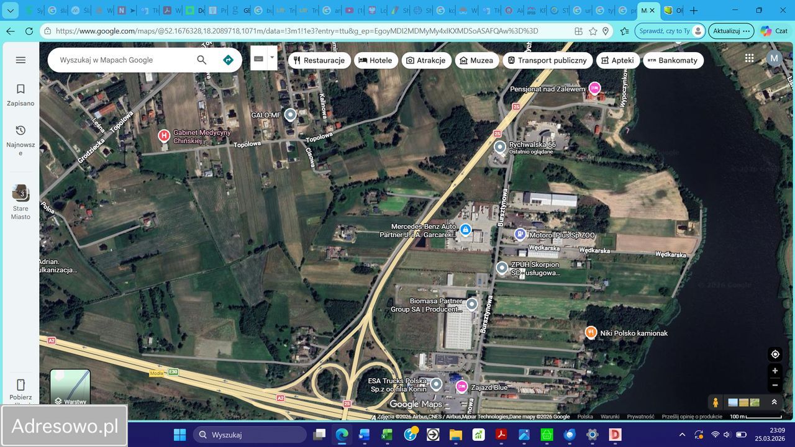Select the Biomasa Partner Group marker

pos(471,304)
